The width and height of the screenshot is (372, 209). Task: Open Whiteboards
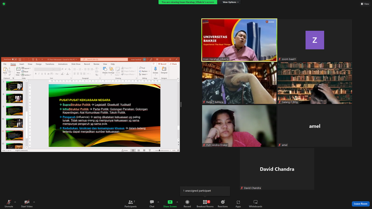[256, 204]
